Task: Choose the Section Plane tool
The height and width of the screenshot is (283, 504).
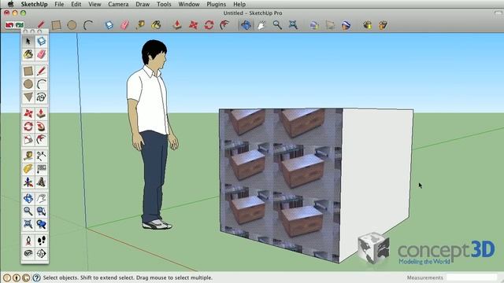Action: [42, 253]
